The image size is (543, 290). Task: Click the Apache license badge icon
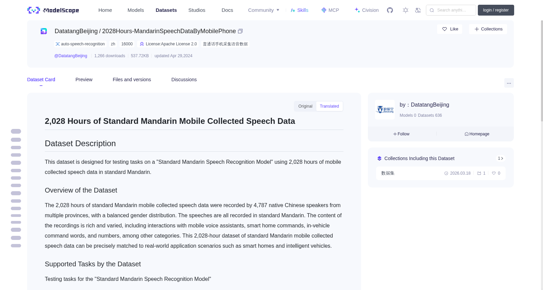click(142, 44)
